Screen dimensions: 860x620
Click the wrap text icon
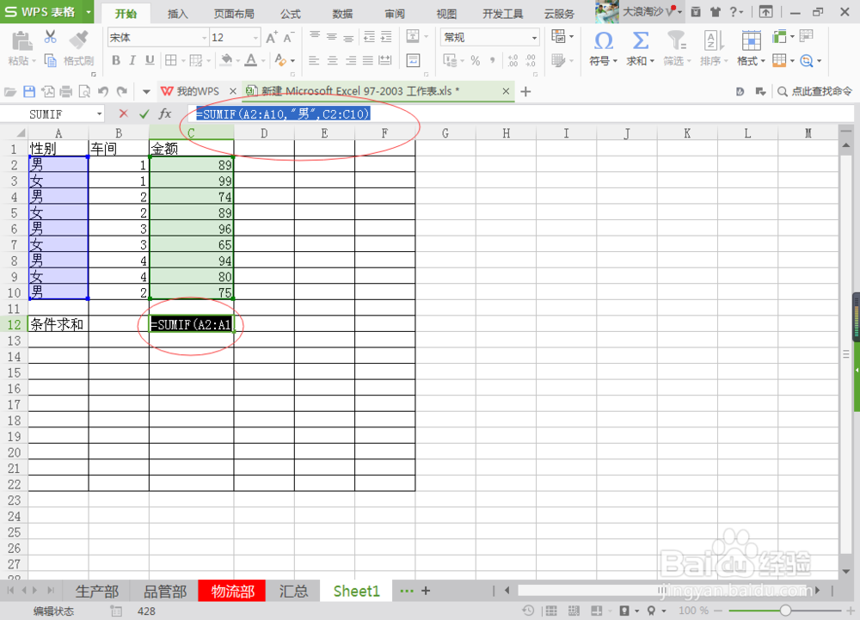[x=413, y=60]
